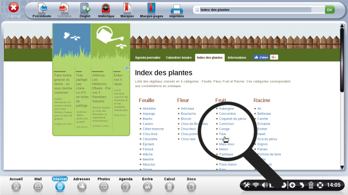The image size is (348, 195).
Task: Open the Cornichon link
Action: pos(226,124)
